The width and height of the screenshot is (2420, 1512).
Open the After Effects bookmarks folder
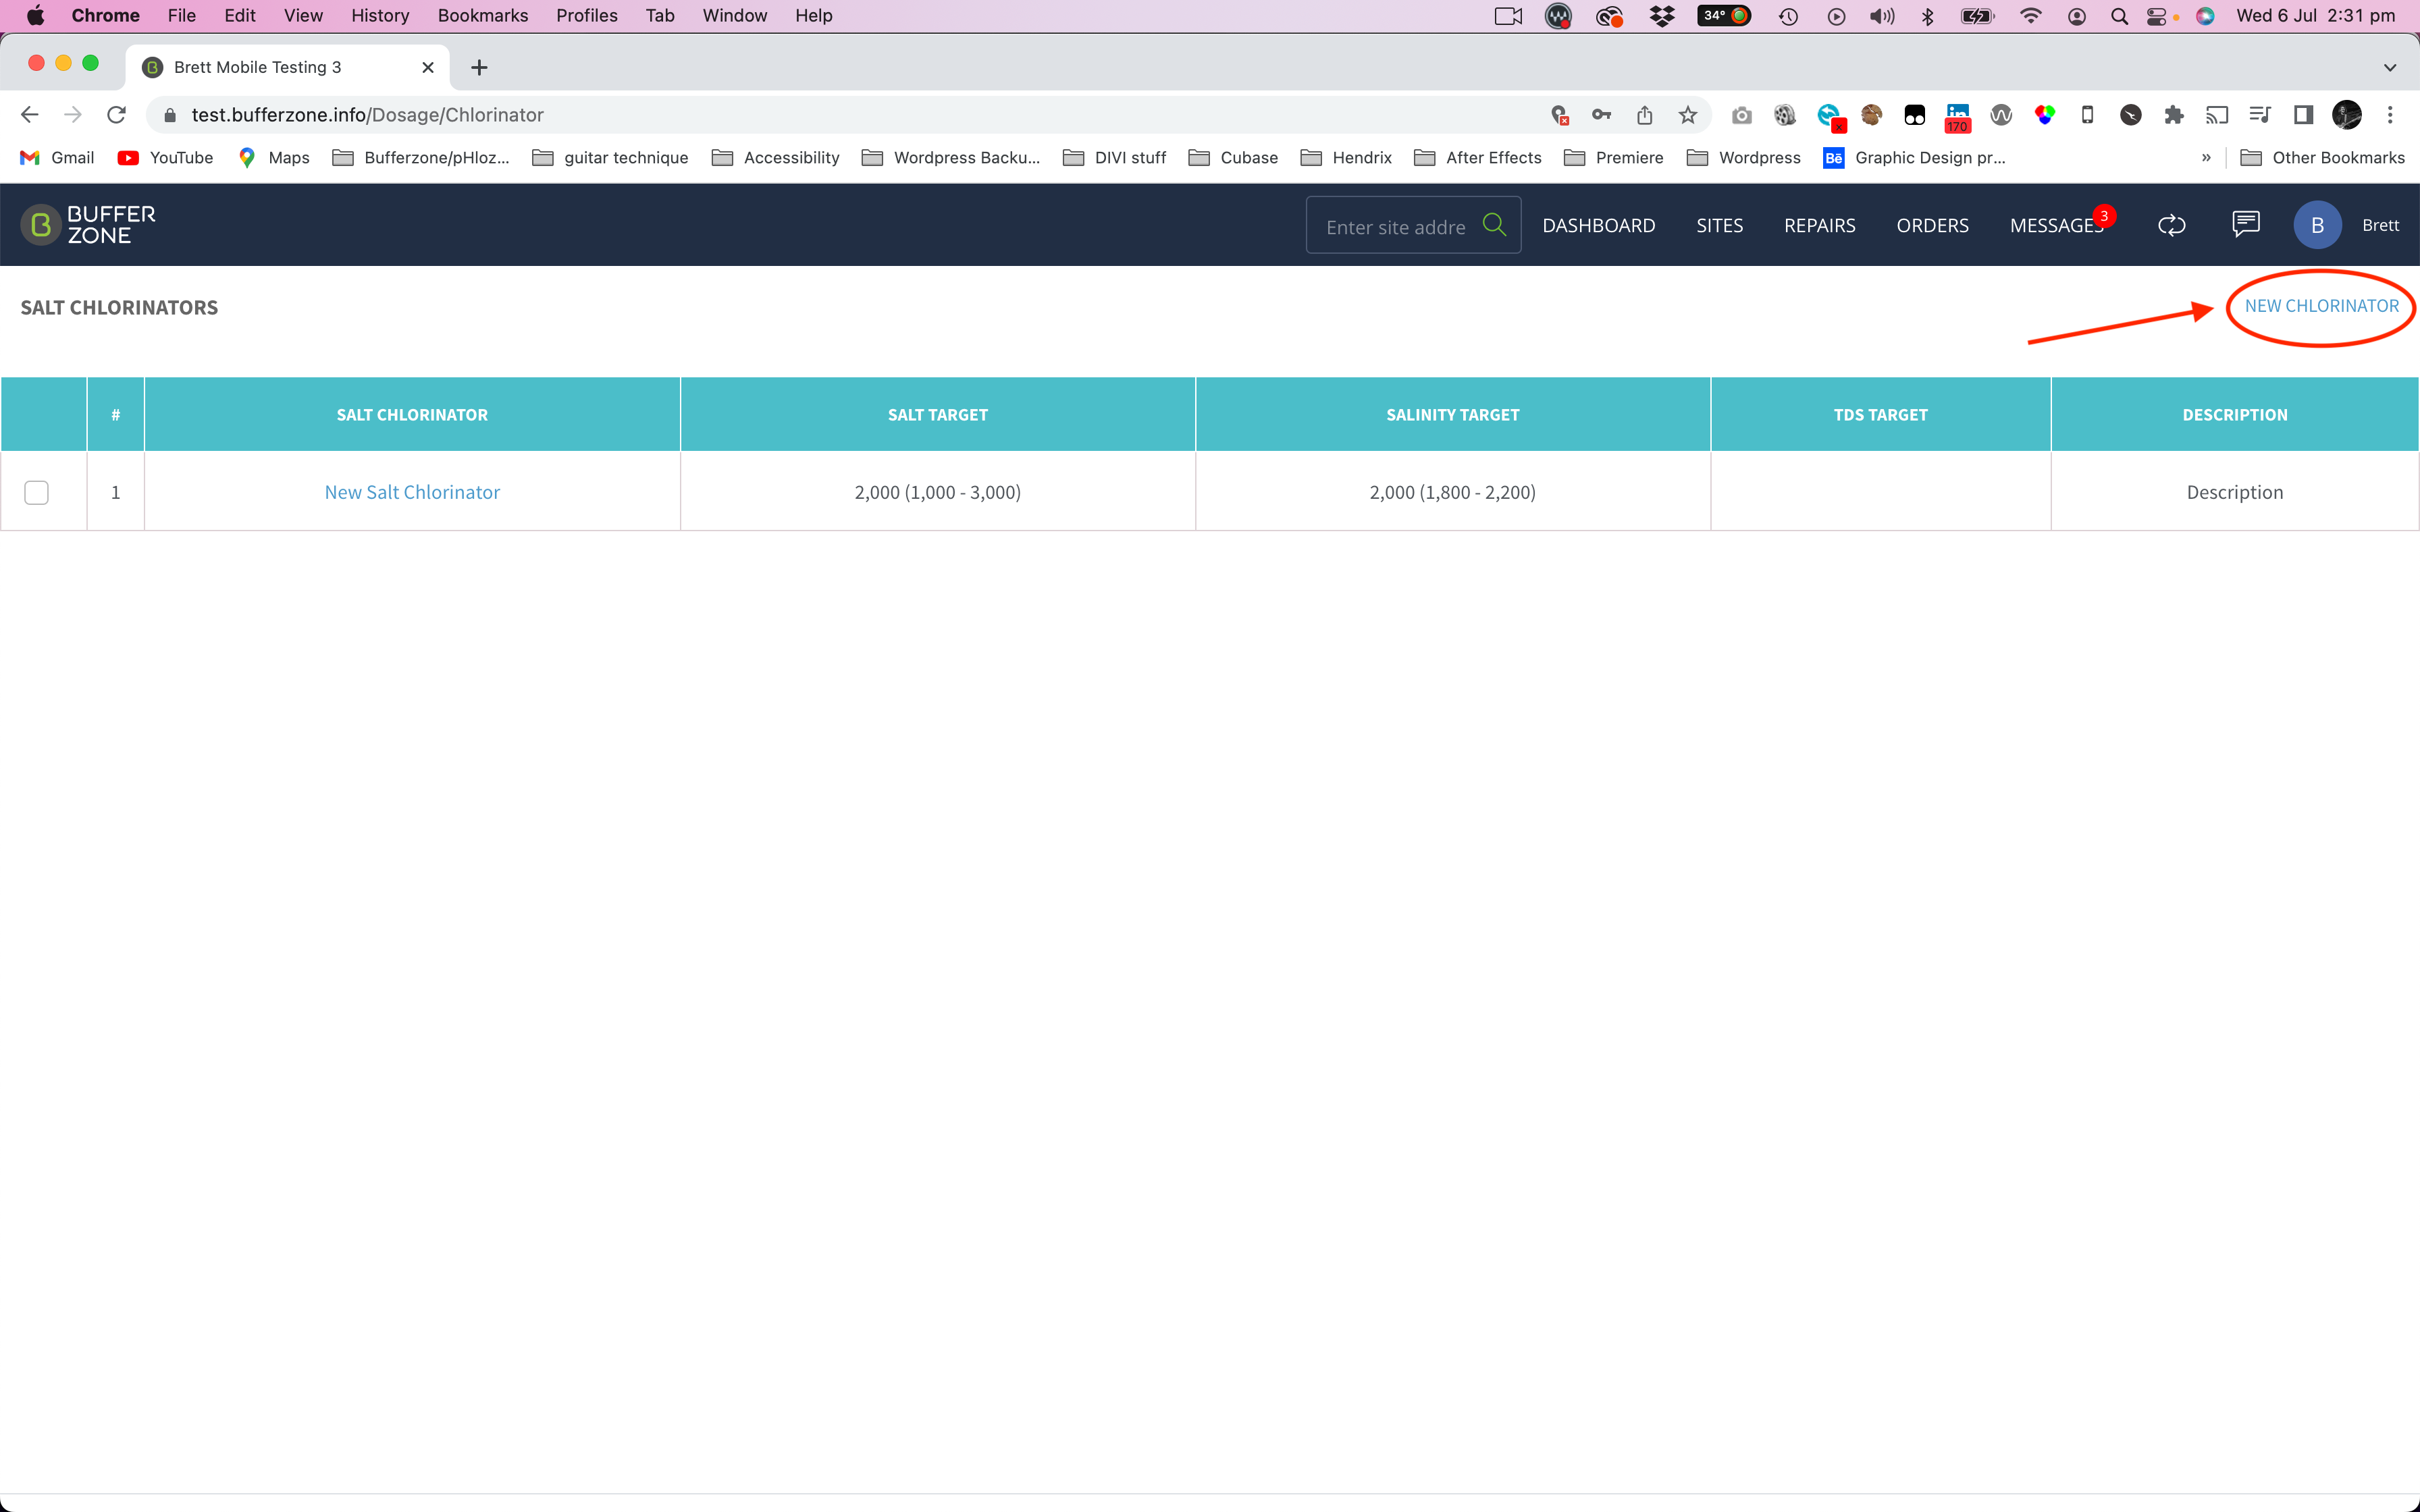pyautogui.click(x=1478, y=157)
